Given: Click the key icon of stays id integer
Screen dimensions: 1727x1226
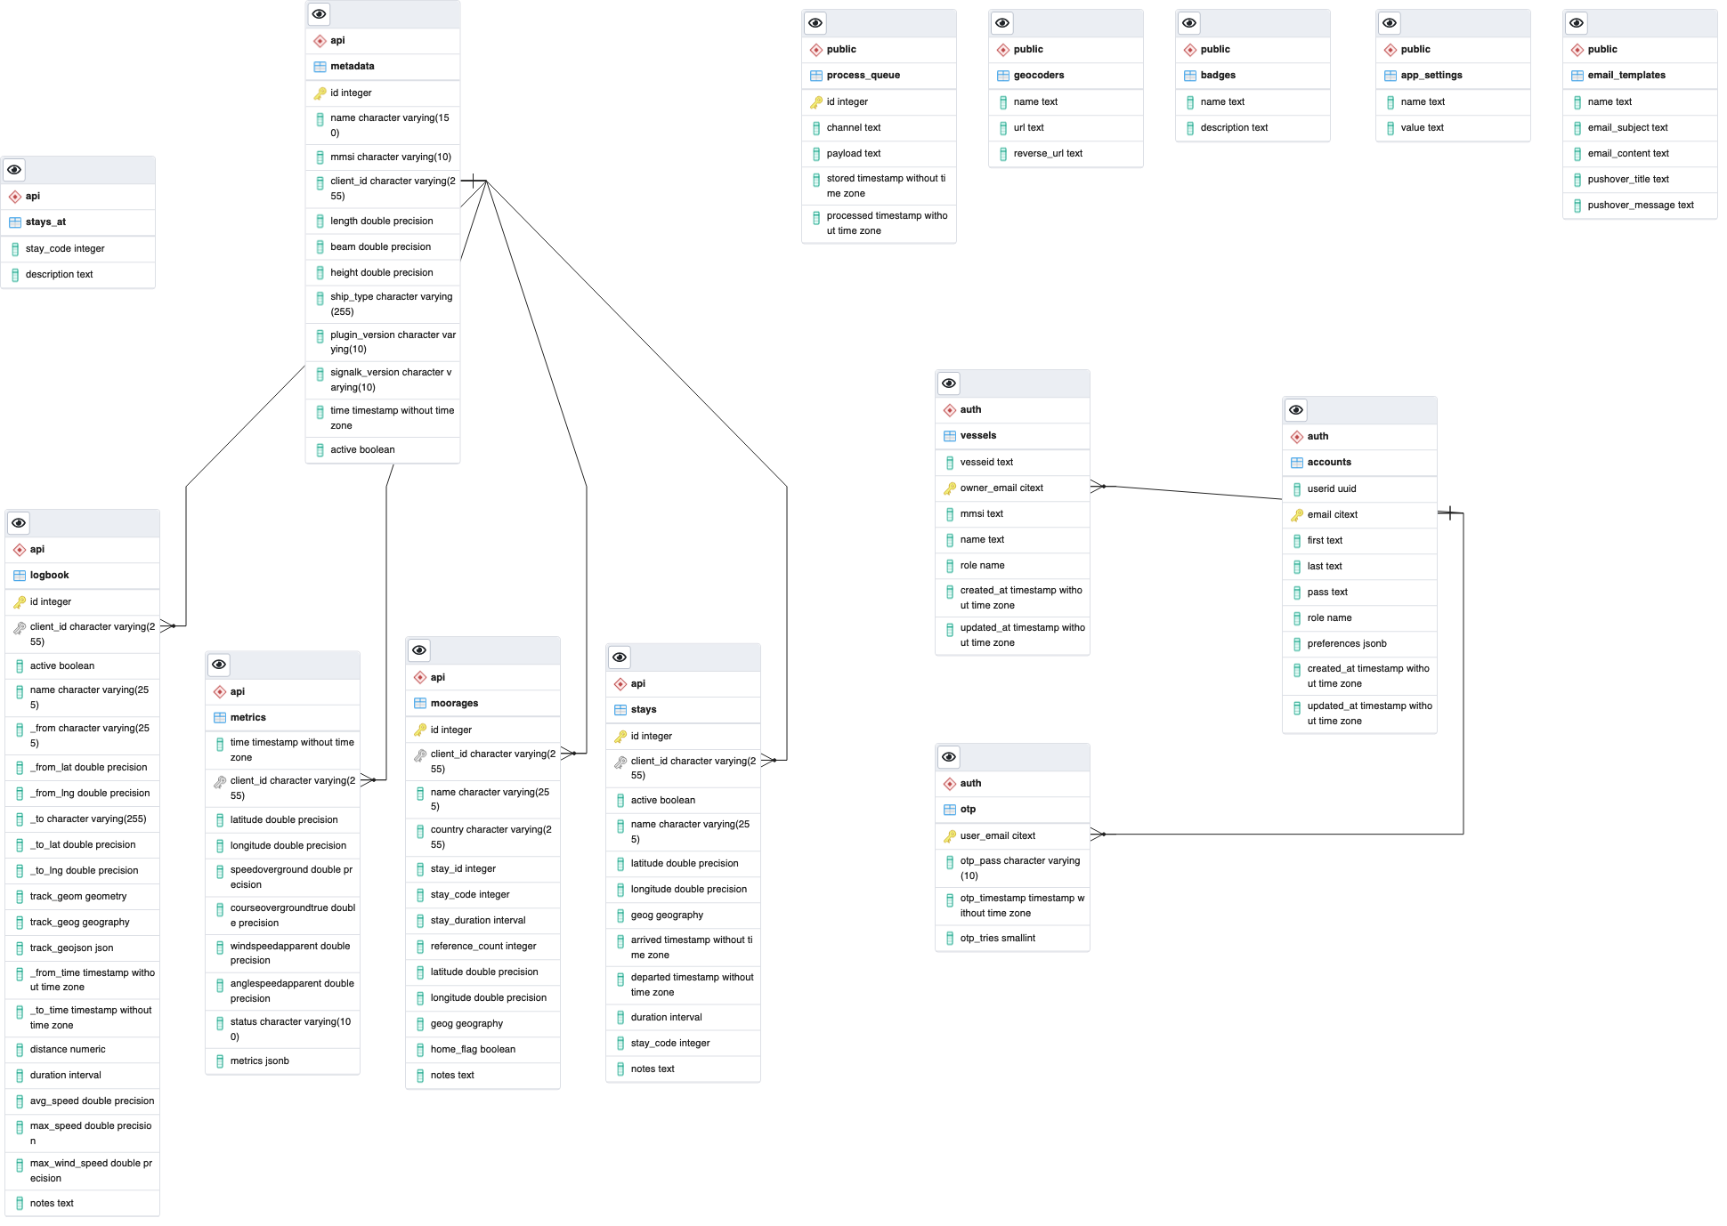Looking at the screenshot, I should [x=620, y=737].
